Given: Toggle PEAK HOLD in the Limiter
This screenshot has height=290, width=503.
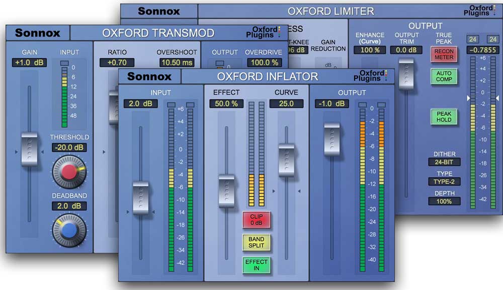Looking at the screenshot, I should [444, 116].
